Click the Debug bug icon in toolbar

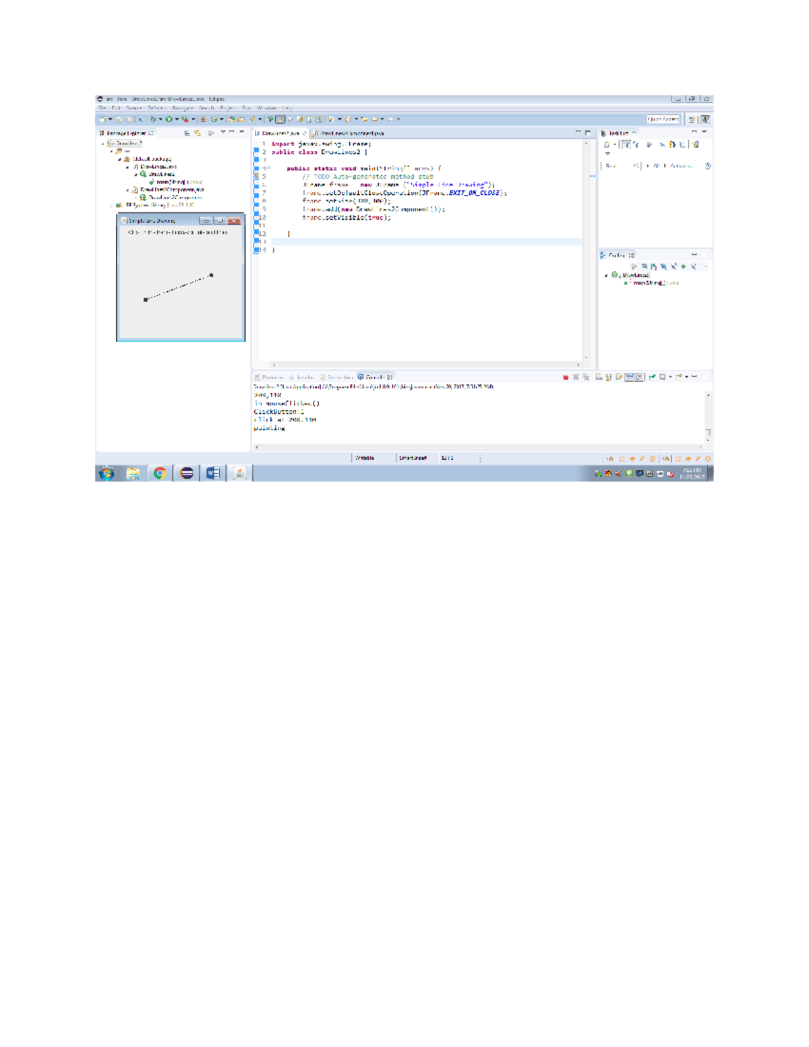[154, 119]
